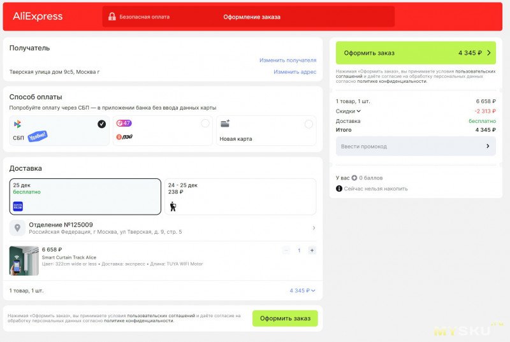The image size is (510, 342).
Task: Click the SBP payment logo icon
Action: click(18, 124)
